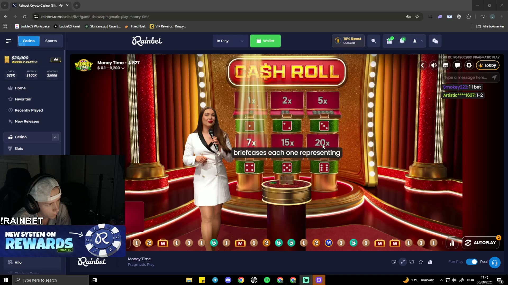This screenshot has height=285, width=508.
Task: Open picture-in-picture mini player mode
Action: click(x=394, y=262)
